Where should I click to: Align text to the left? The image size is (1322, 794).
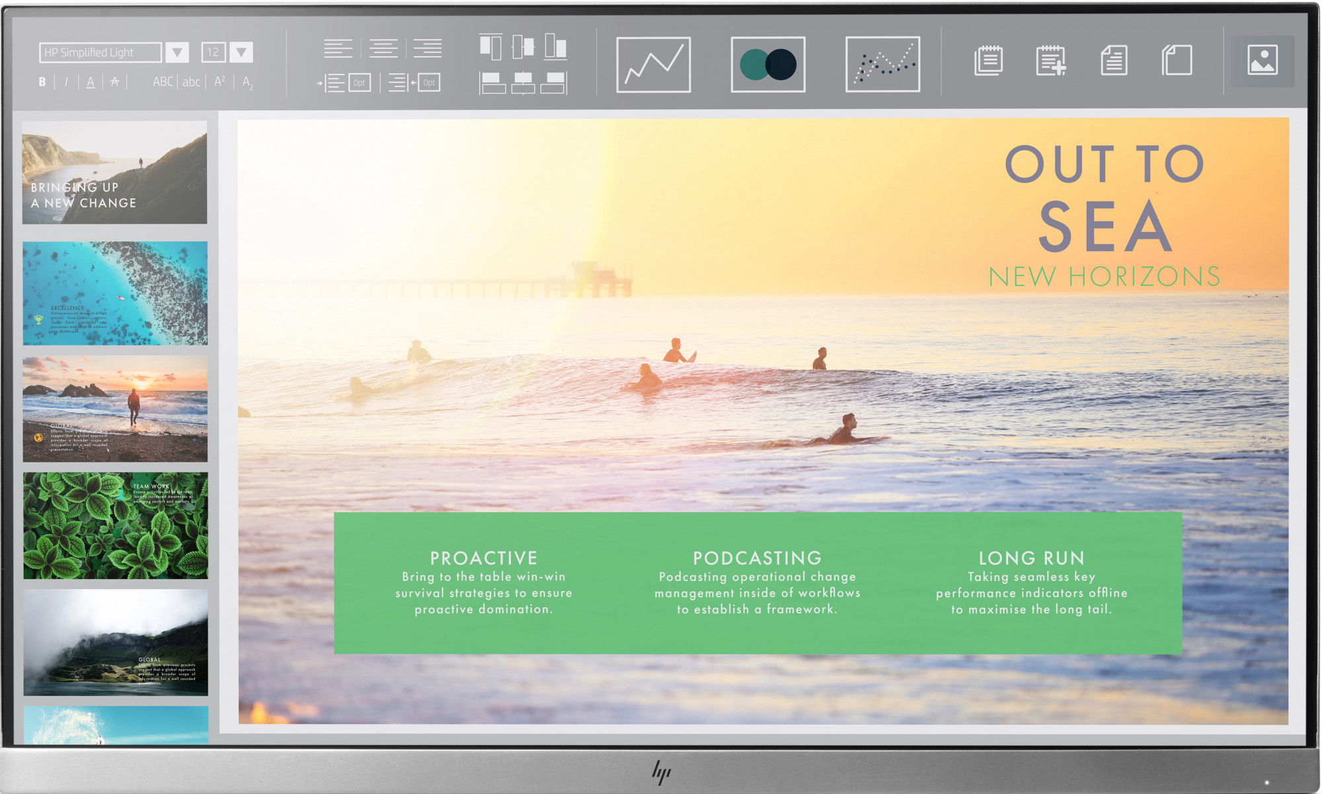[x=338, y=48]
